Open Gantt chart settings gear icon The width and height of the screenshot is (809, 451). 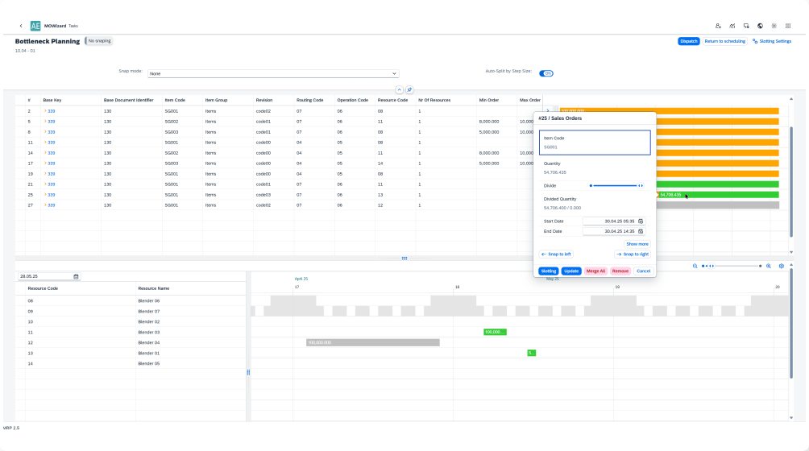click(x=781, y=266)
